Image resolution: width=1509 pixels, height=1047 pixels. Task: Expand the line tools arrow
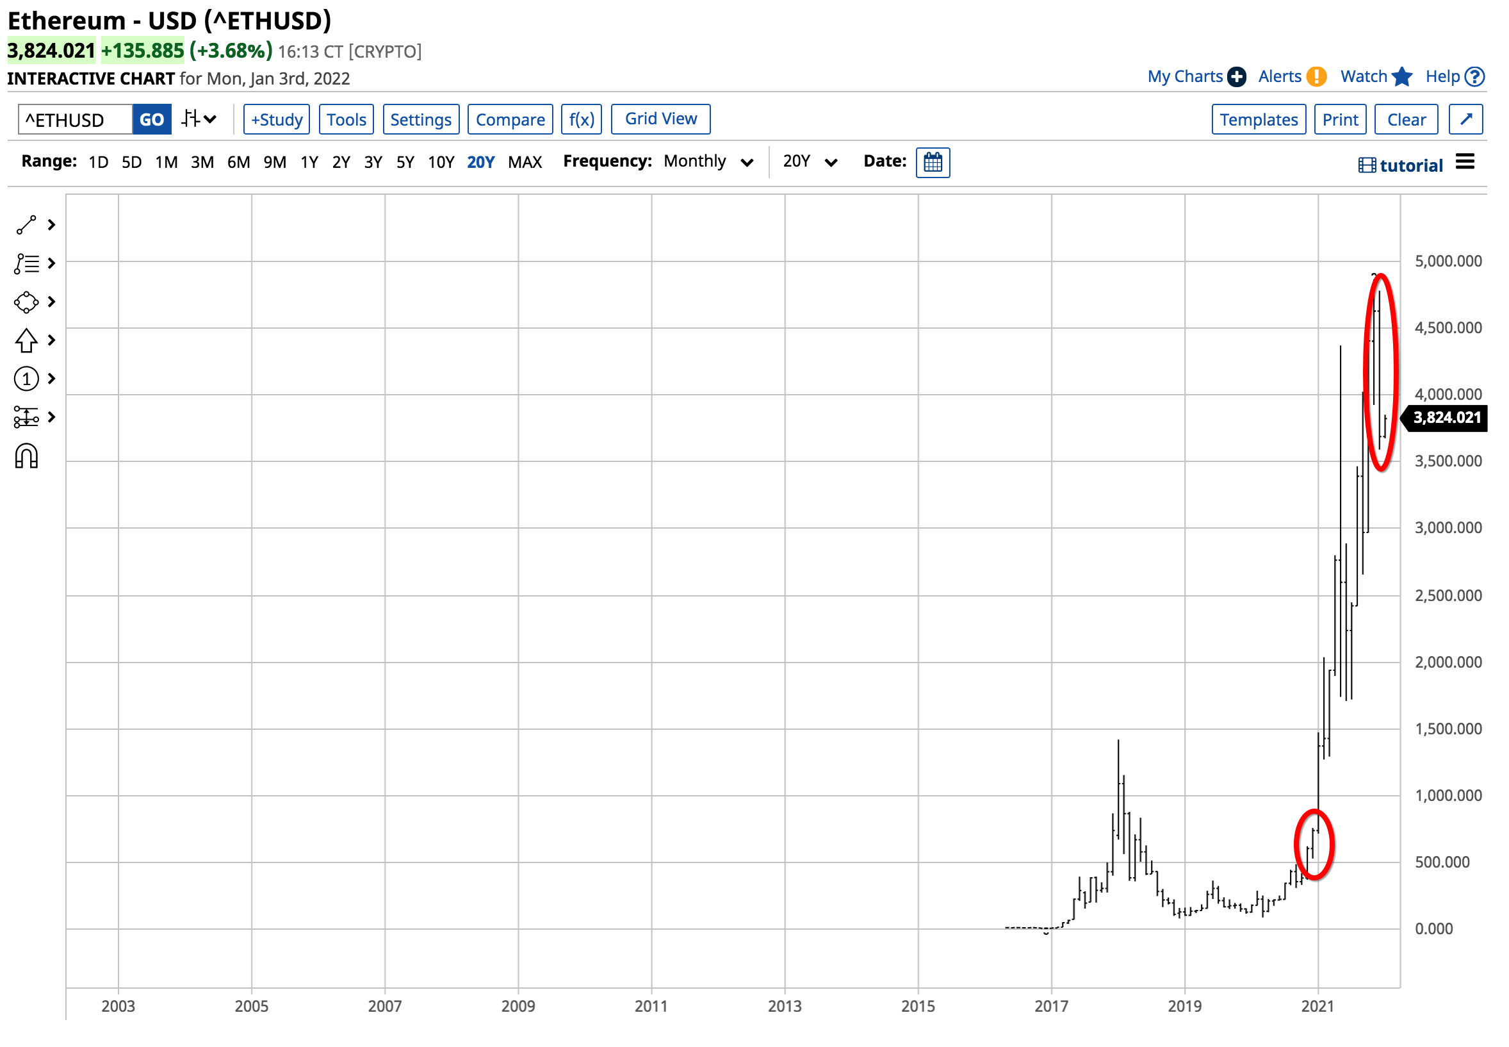pos(51,225)
